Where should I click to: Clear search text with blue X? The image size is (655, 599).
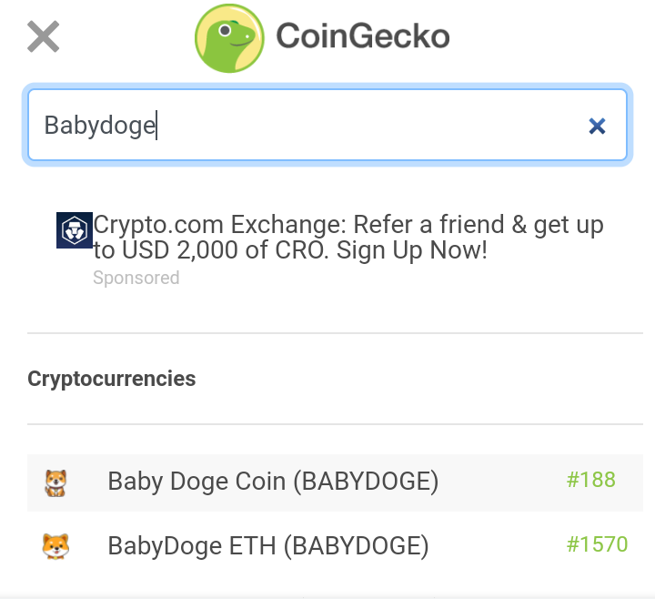(x=597, y=126)
